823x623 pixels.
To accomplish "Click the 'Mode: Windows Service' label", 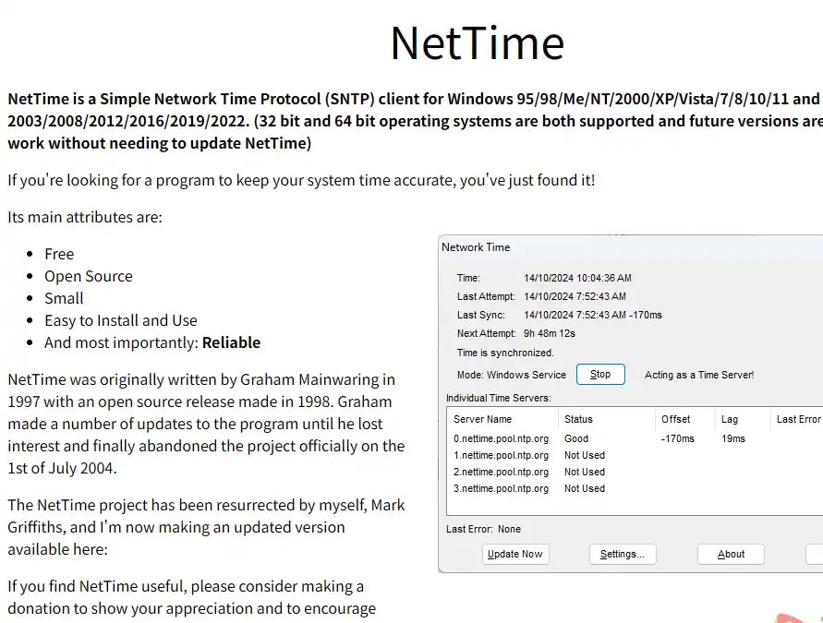I will pos(511,375).
